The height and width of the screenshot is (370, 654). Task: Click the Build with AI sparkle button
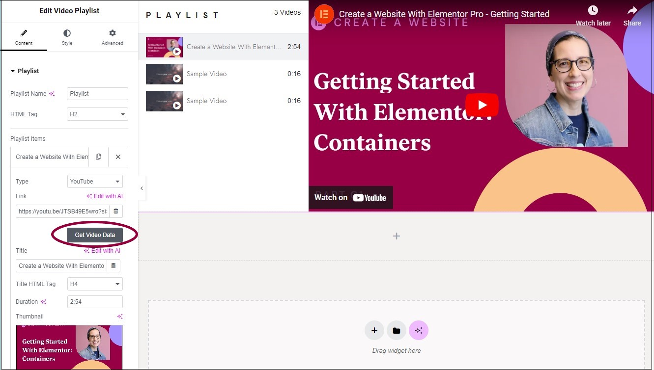pyautogui.click(x=419, y=331)
